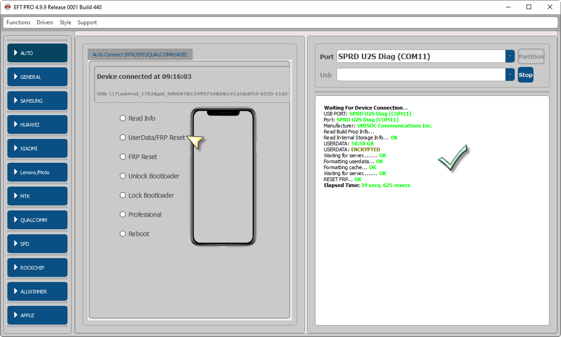Close the EFT PRO window

[x=550, y=7]
